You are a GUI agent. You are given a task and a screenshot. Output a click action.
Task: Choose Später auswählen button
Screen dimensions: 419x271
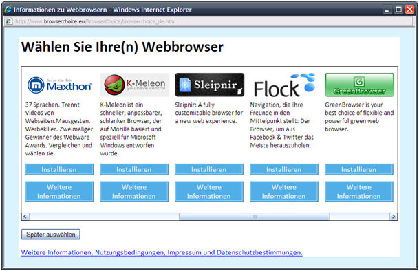pyautogui.click(x=51, y=235)
